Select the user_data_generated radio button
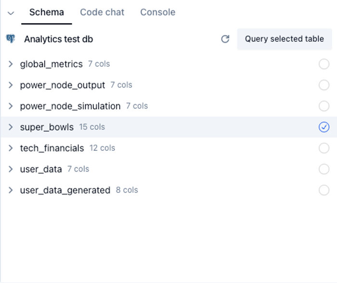 324,190
